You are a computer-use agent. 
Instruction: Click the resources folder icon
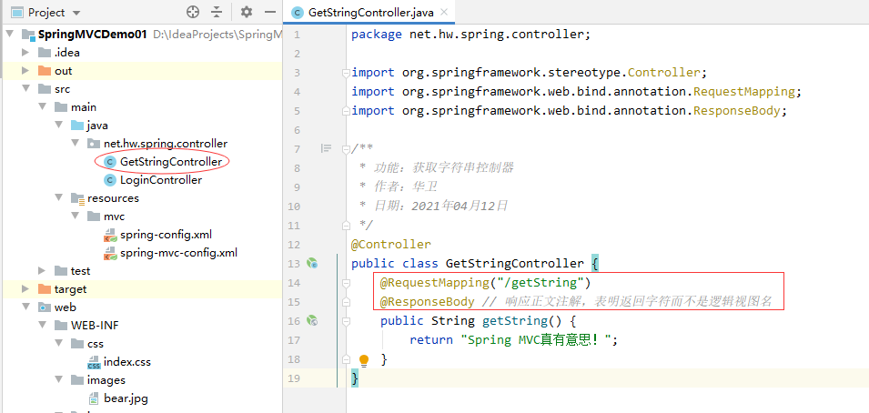pyautogui.click(x=77, y=198)
